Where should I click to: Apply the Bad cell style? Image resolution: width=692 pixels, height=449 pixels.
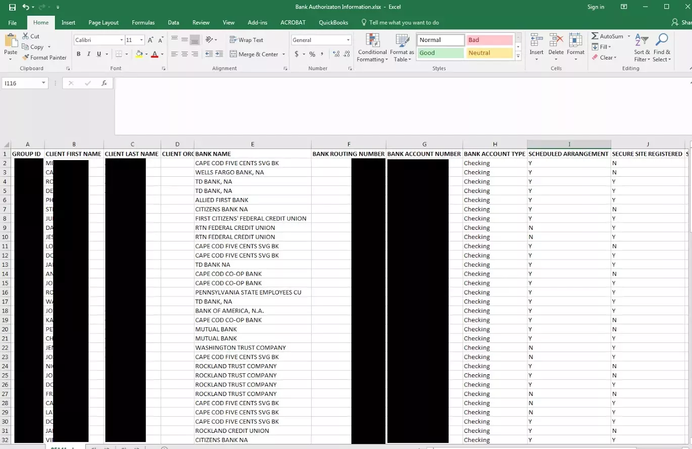coord(489,40)
